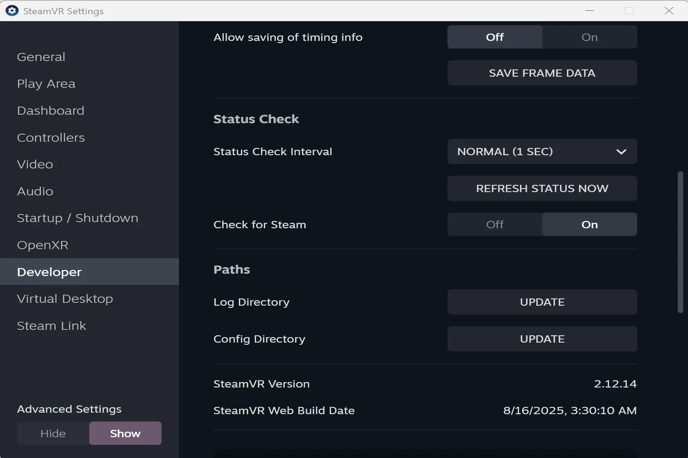Open Virtual Desktop settings
The image size is (688, 458).
[90, 299]
